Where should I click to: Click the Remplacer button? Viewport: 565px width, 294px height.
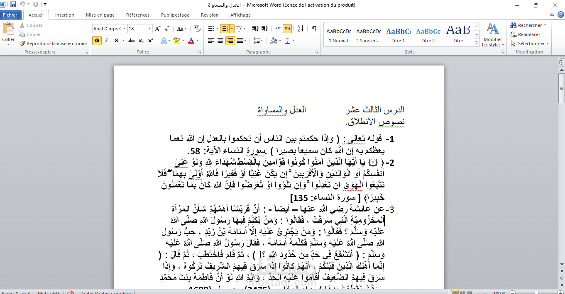pos(526,34)
